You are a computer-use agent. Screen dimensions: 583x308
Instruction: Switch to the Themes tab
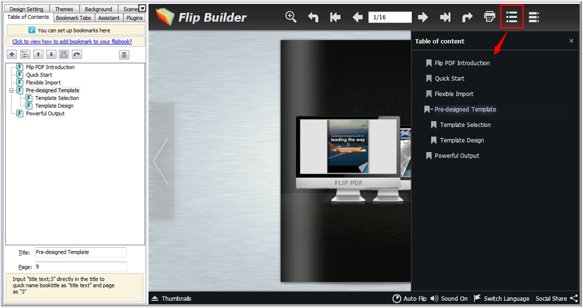point(64,9)
